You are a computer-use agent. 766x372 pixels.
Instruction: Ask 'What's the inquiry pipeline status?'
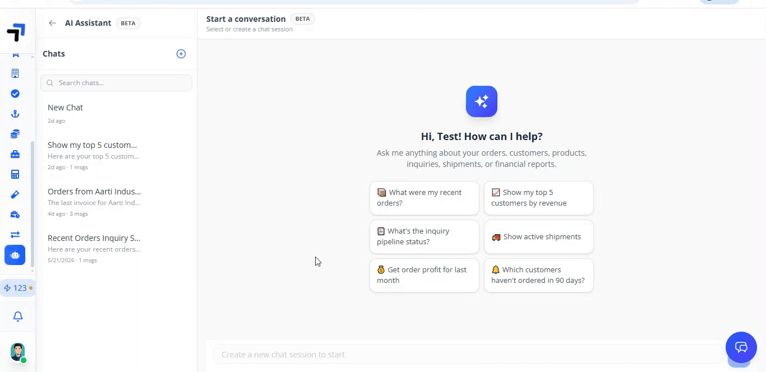424,236
